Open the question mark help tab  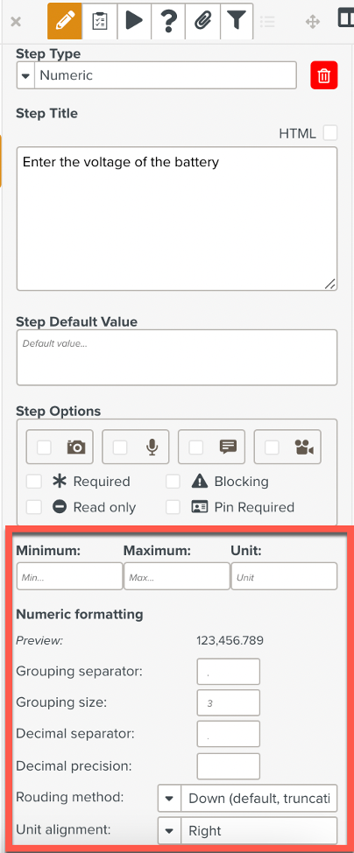[x=168, y=21]
